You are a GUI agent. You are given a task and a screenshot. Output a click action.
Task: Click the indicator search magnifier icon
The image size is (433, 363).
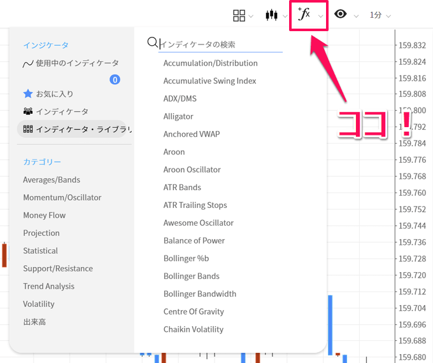pos(152,43)
